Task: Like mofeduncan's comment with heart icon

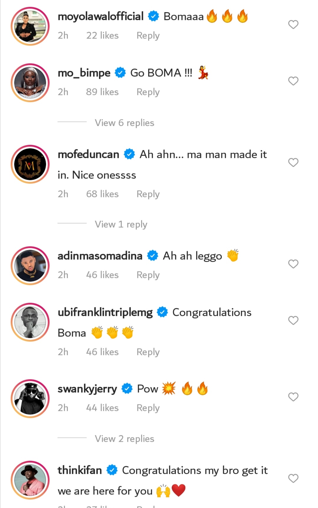Action: (293, 162)
